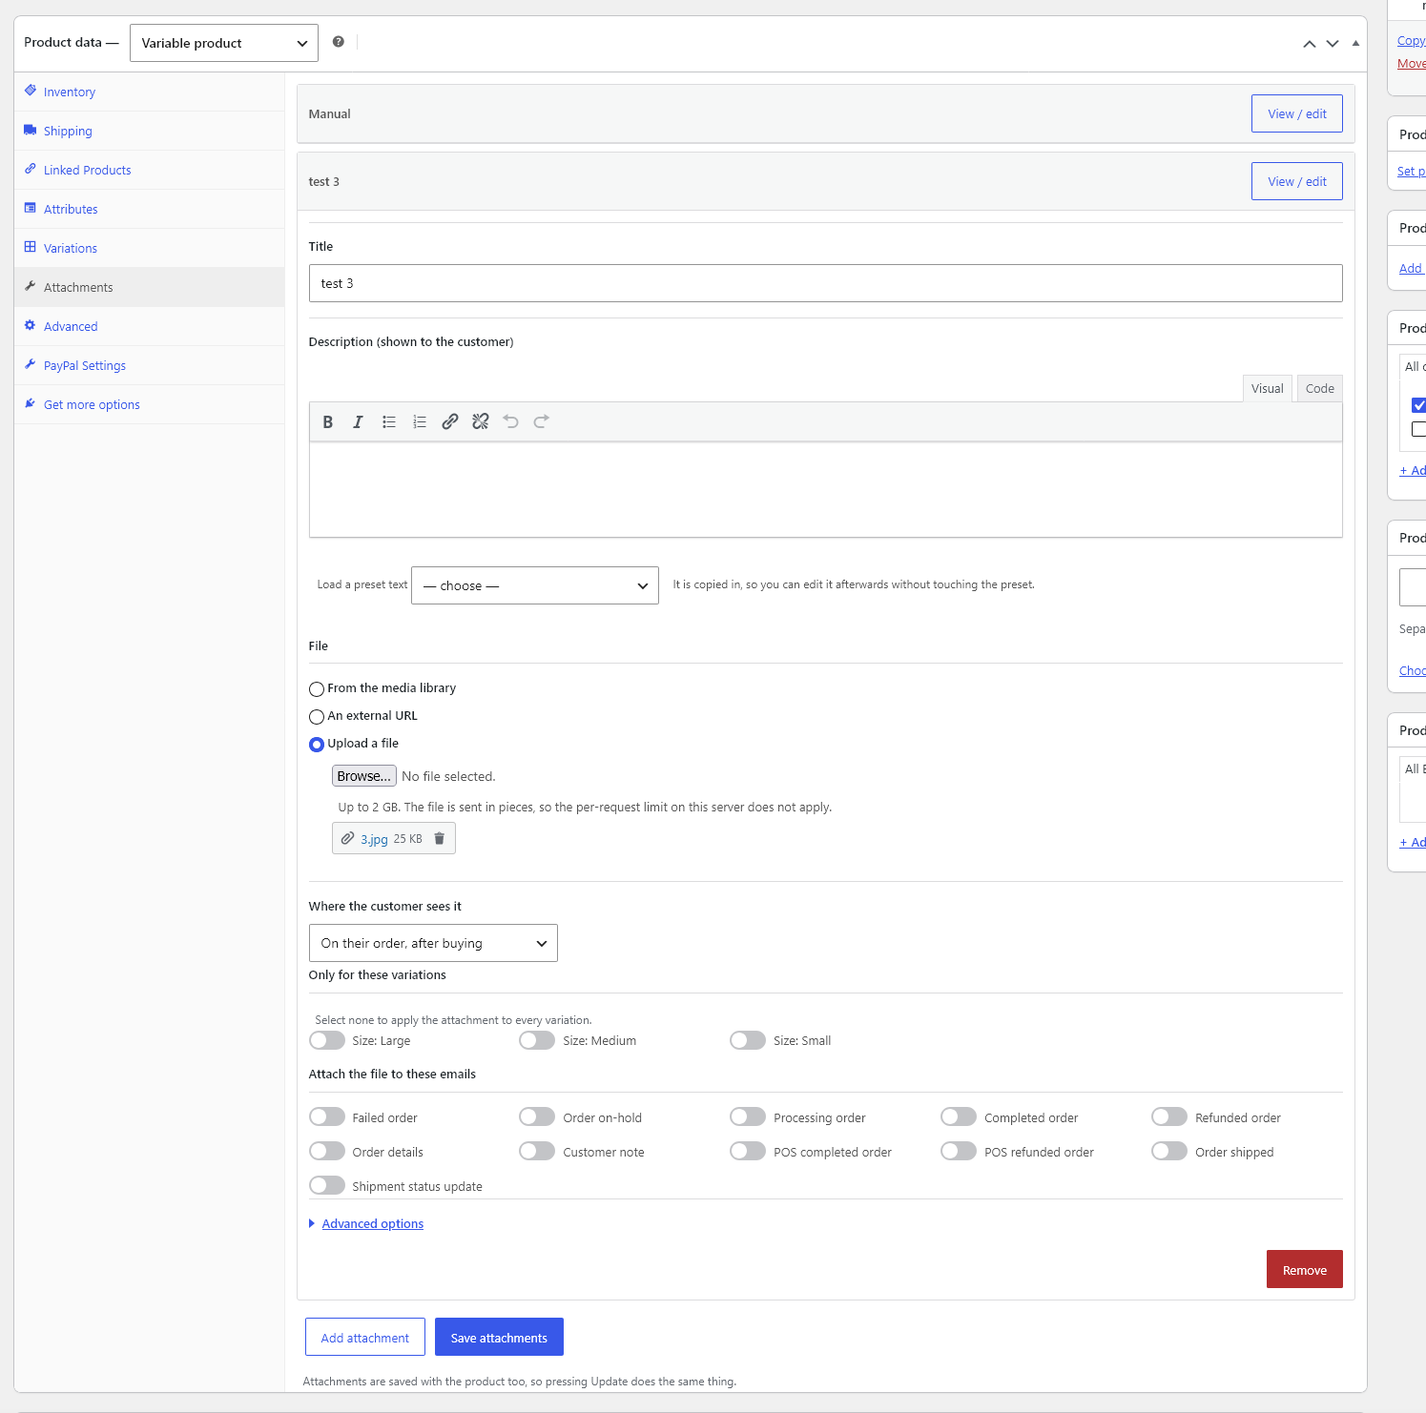1426x1413 pixels.
Task: Click the Variations grid icon
Action: tap(31, 247)
